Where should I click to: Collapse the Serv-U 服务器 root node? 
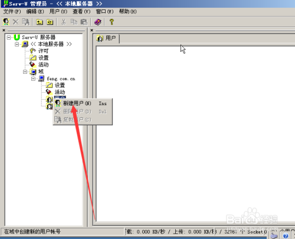pyautogui.click(x=9, y=37)
